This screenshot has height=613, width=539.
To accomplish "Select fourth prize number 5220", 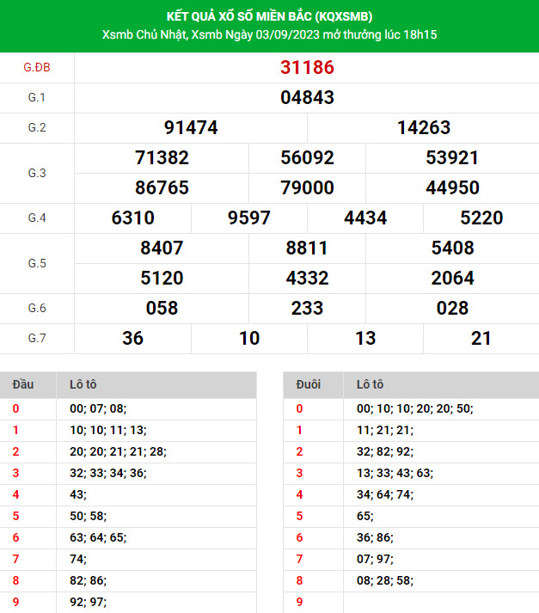I will (x=481, y=218).
